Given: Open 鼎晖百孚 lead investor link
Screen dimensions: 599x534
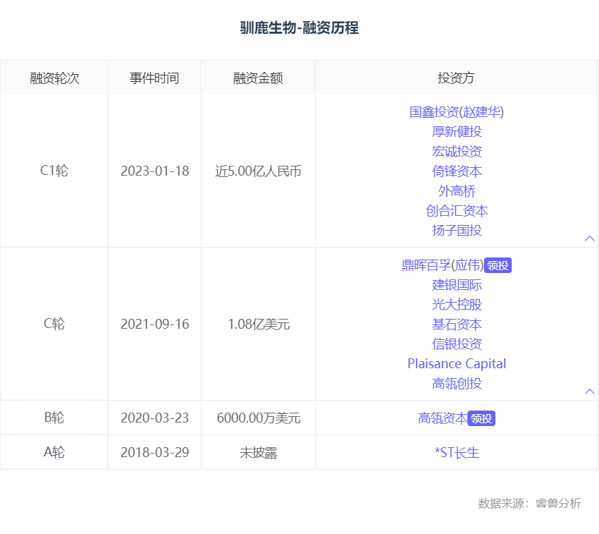Looking at the screenshot, I should (426, 265).
